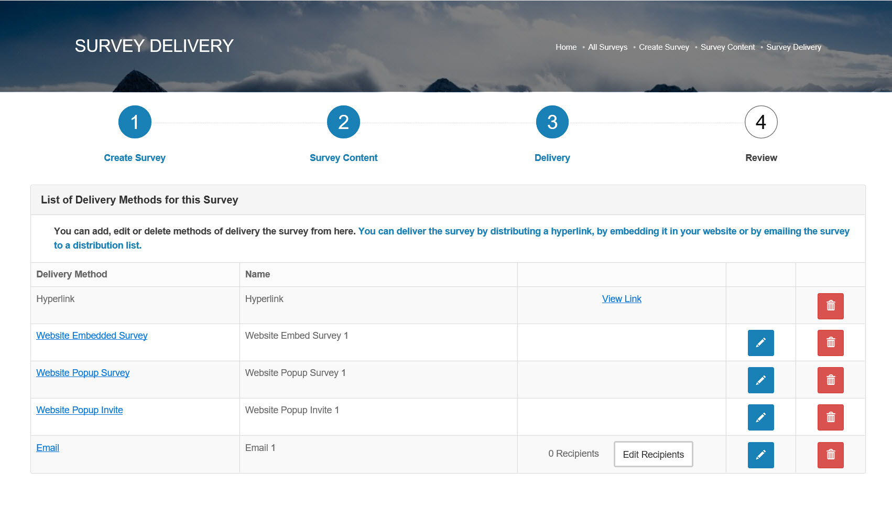Image resolution: width=892 pixels, height=505 pixels.
Task: Delete the Website Popup Survey 1 row
Action: (830, 380)
